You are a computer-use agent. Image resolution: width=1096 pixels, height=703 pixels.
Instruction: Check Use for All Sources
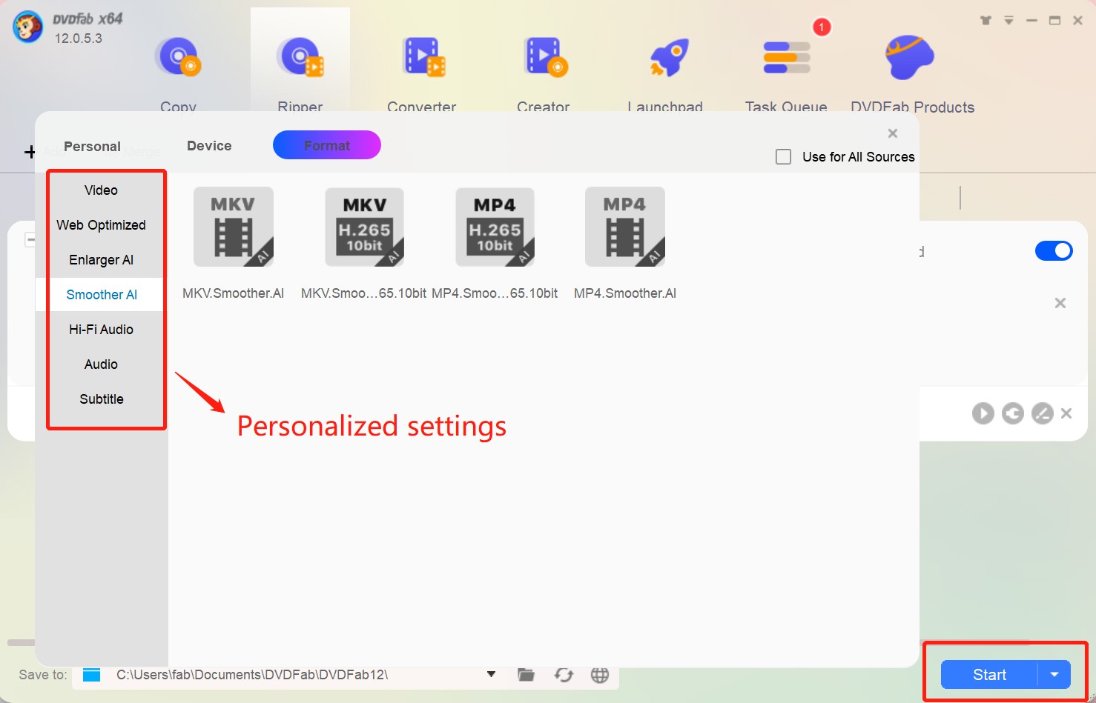coord(783,157)
